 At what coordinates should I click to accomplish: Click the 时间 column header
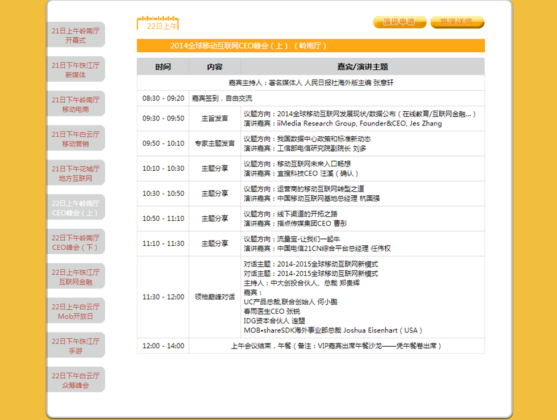coord(163,67)
